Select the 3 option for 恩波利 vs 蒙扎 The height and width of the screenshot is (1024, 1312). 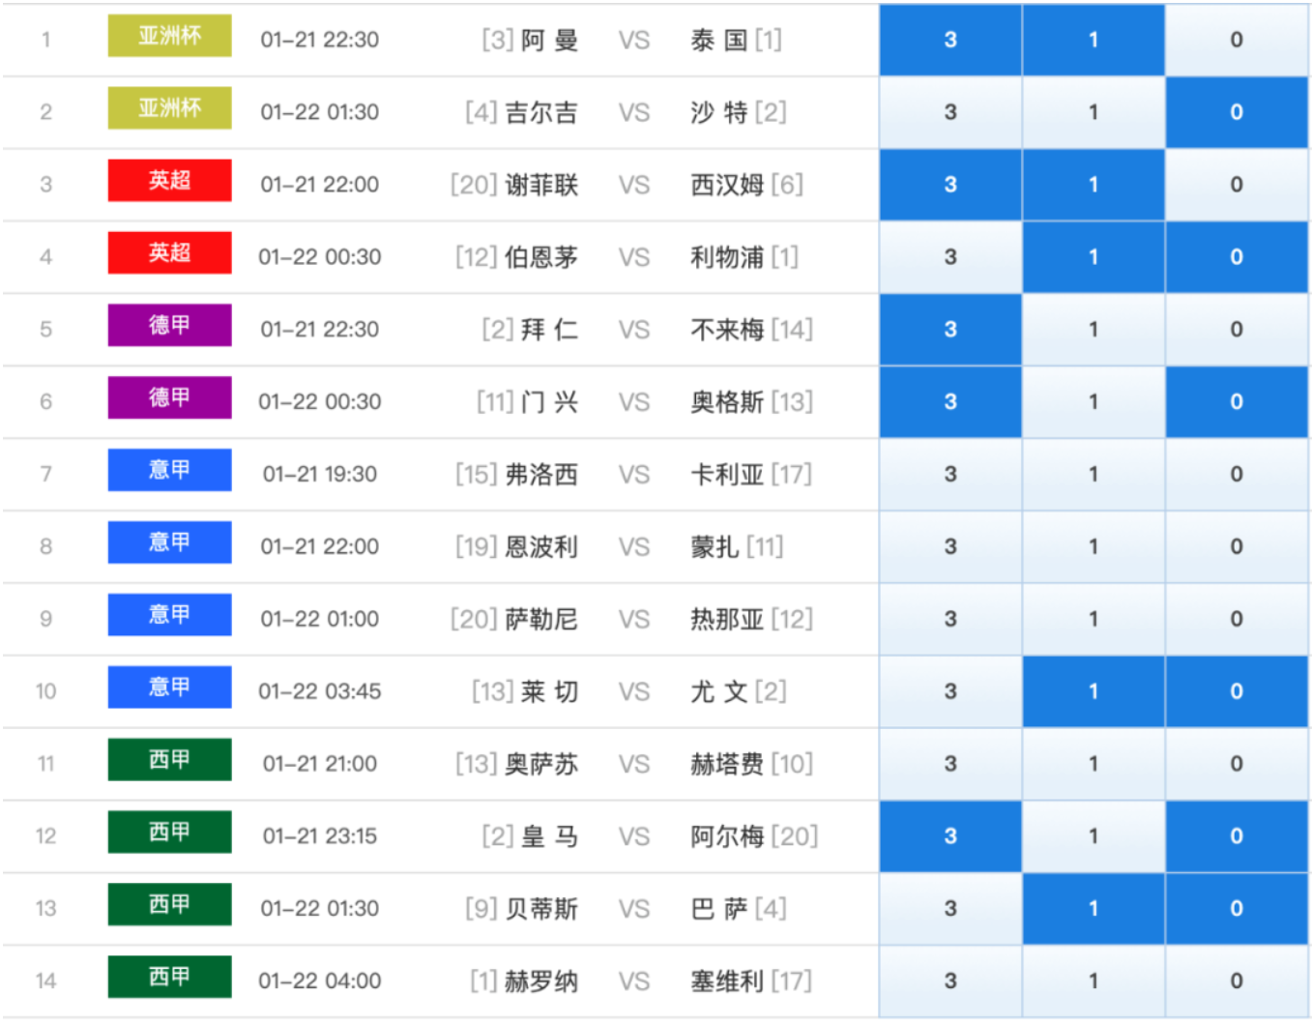pos(950,547)
